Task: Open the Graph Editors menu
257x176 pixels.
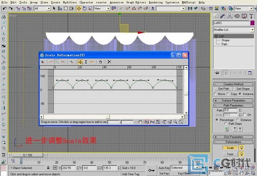Action: point(136,2)
